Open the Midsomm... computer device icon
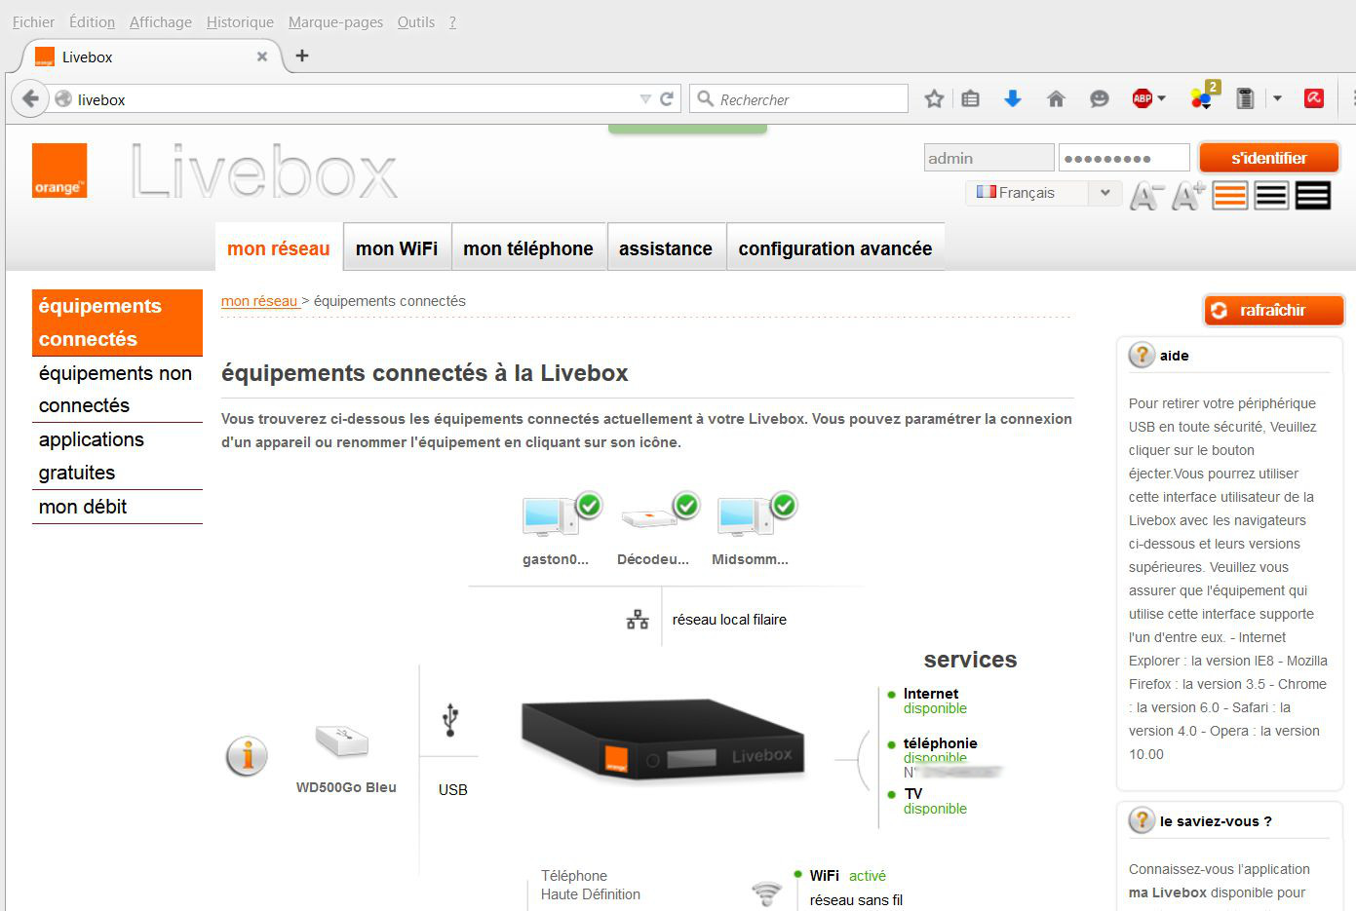1356x911 pixels. click(756, 515)
